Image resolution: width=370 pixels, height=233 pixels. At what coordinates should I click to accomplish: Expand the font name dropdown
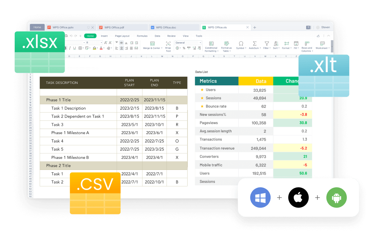[84, 43]
